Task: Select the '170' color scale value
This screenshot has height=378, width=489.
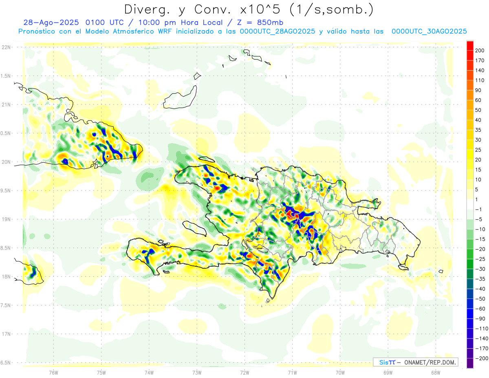Action: pyautogui.click(x=480, y=60)
